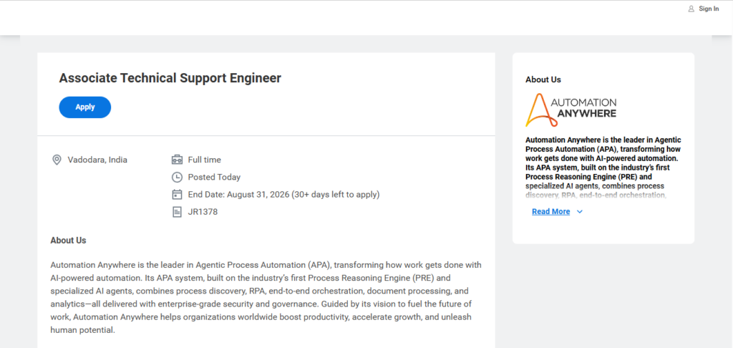The height and width of the screenshot is (348, 733).
Task: Click the Vadodara, India location text
Action: [x=97, y=160]
